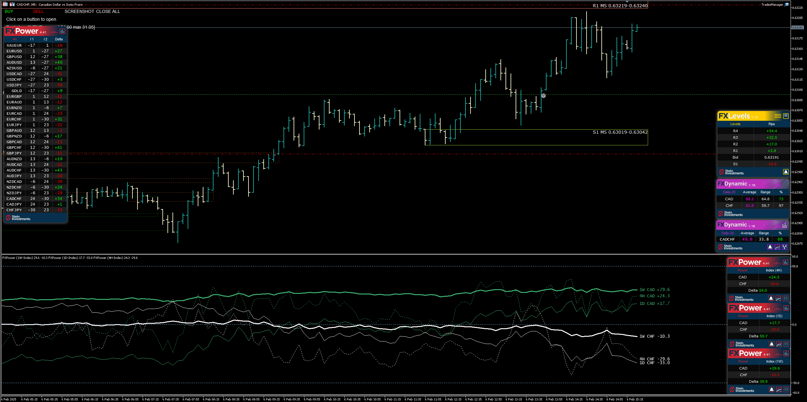Click the grid table icon in FXPower Index (1W)
The height and width of the screenshot is (402, 807).
click(786, 389)
